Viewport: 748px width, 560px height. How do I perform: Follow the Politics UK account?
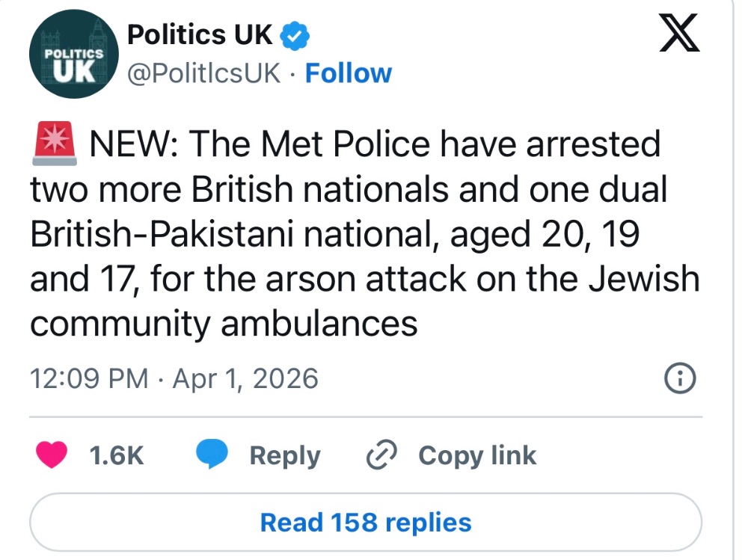349,73
